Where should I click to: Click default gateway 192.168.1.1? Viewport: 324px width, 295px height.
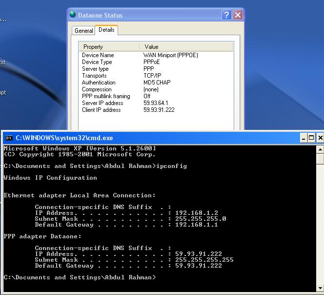coord(197,225)
